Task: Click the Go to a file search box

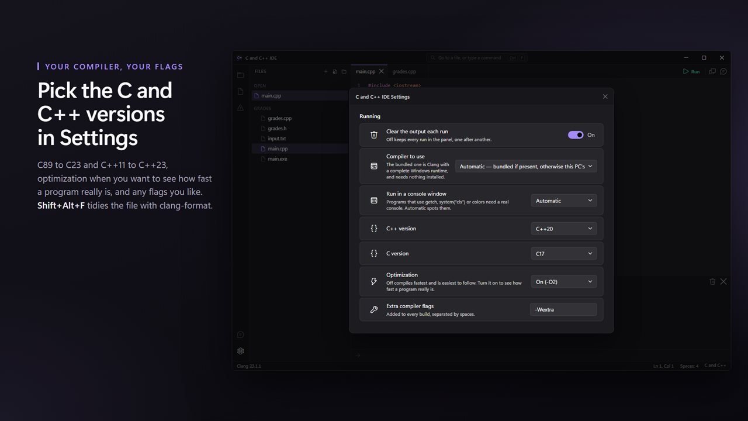Action: click(x=476, y=58)
